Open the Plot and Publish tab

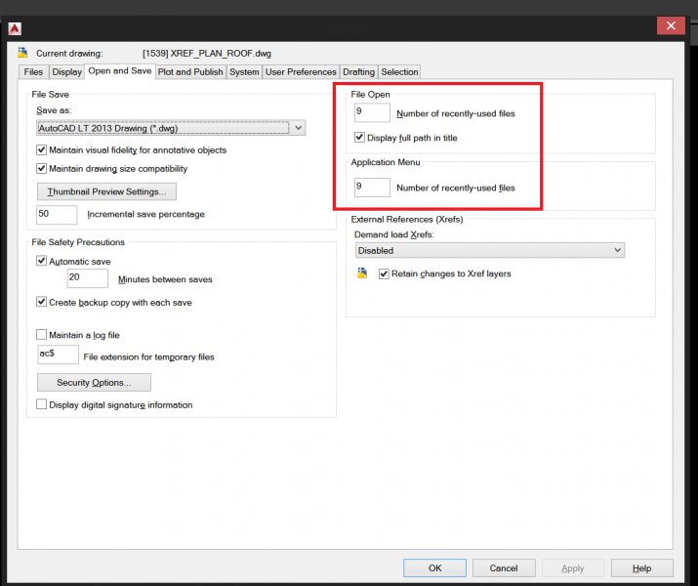(190, 72)
